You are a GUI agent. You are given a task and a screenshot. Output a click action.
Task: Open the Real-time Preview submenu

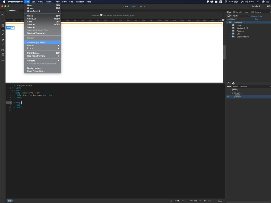43,56
